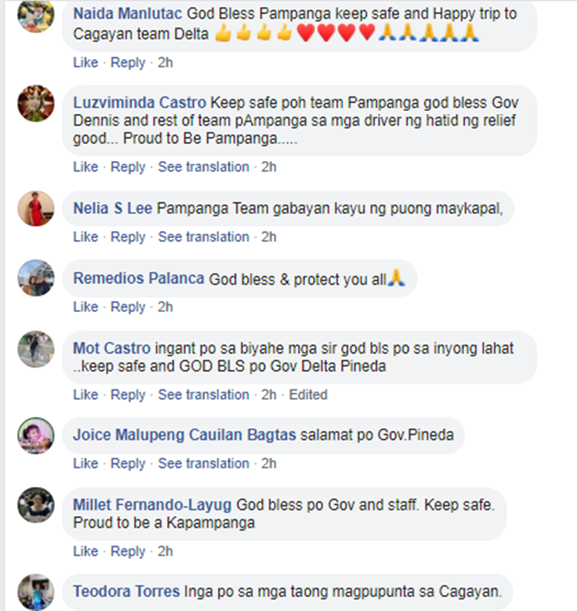
Task: Open Teodora Torres's profile photo
Action: 36,592
